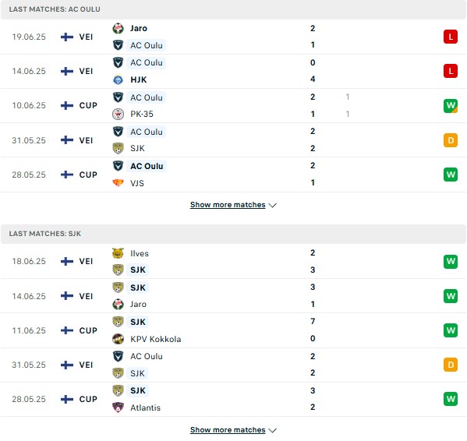Click the red L badge for Jaro match
The width and height of the screenshot is (467, 441).
(451, 37)
